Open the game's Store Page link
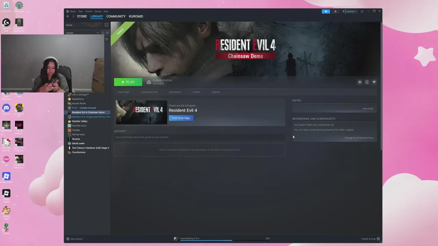This screenshot has height=246, width=438. (x=124, y=92)
